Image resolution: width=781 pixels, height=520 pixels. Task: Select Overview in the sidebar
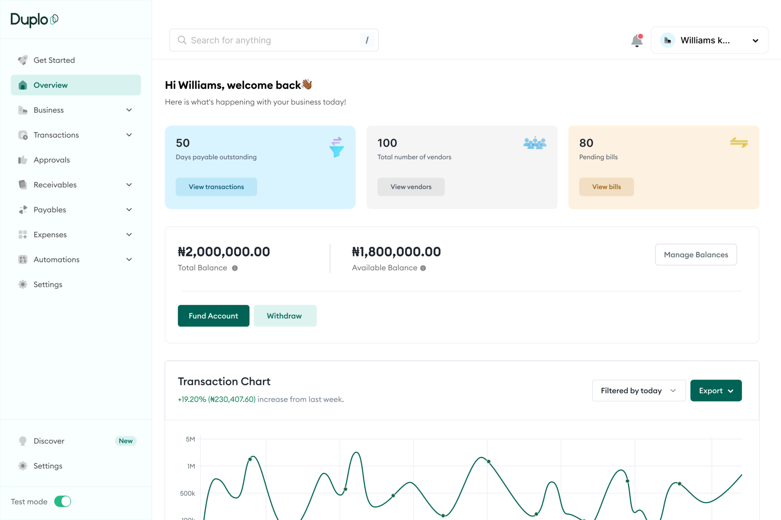[76, 85]
